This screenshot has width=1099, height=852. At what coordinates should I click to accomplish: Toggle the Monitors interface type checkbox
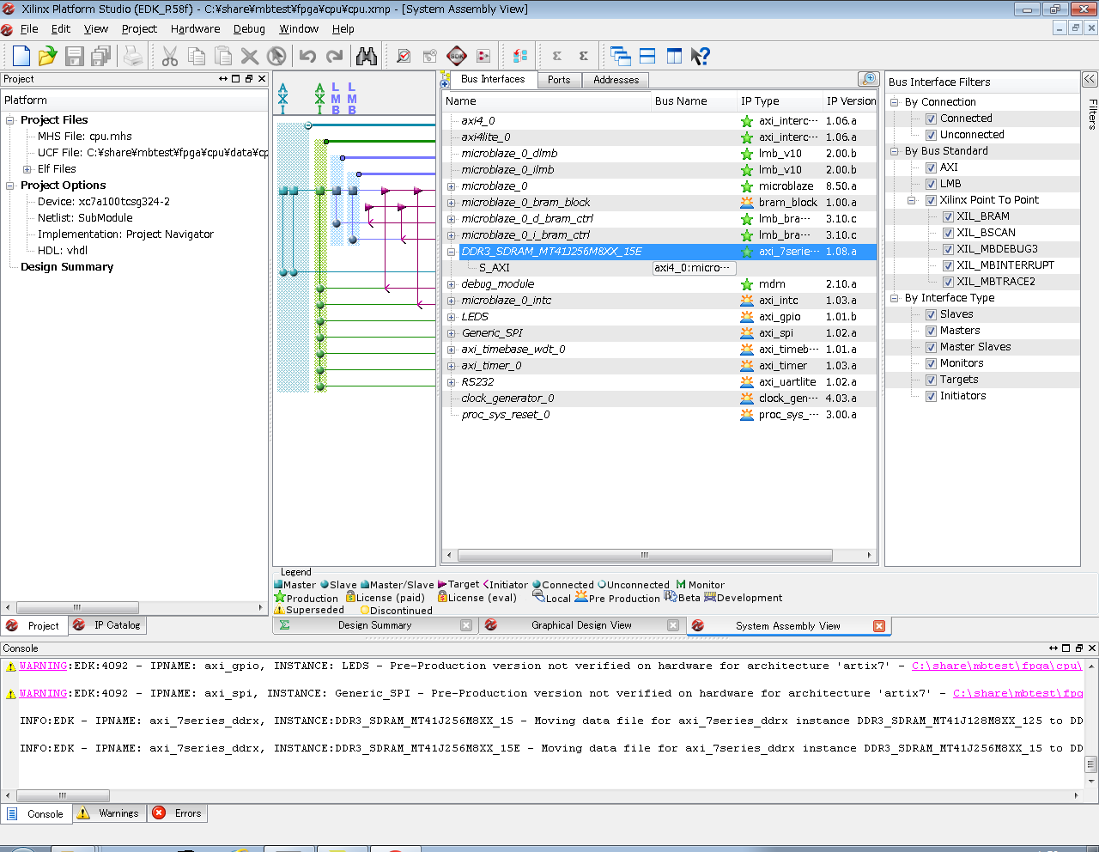(931, 363)
